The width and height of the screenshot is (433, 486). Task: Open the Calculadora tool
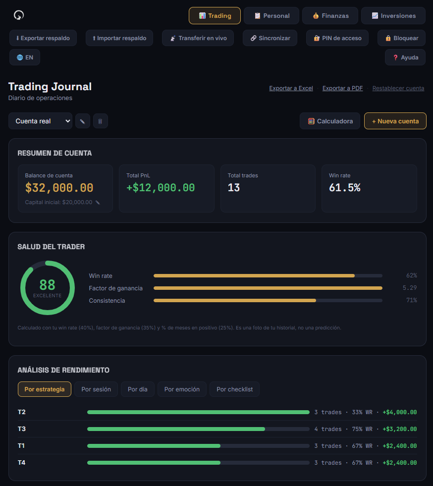tap(330, 121)
